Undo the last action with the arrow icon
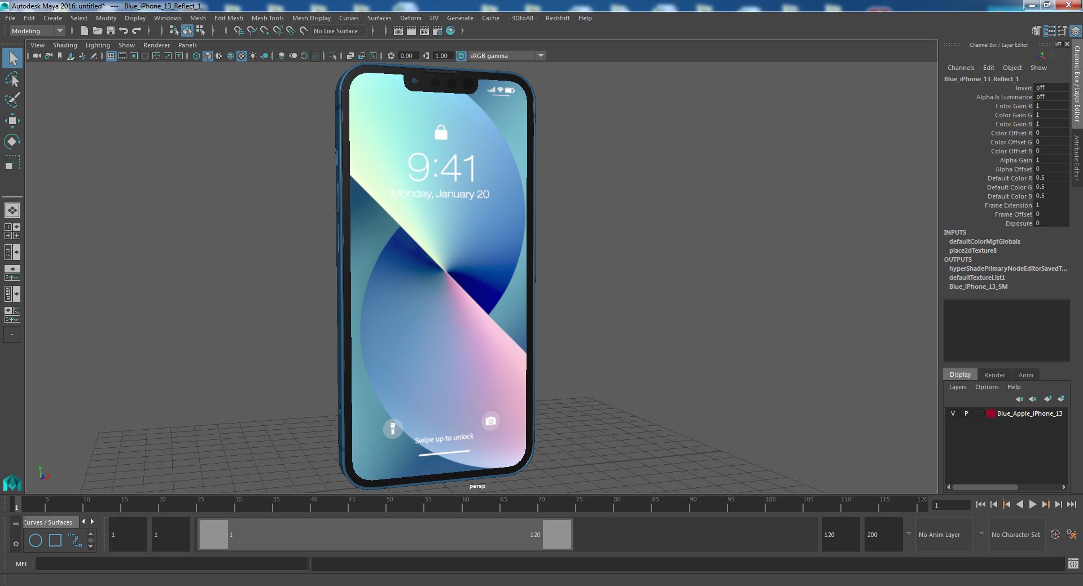1083x586 pixels. (x=124, y=31)
